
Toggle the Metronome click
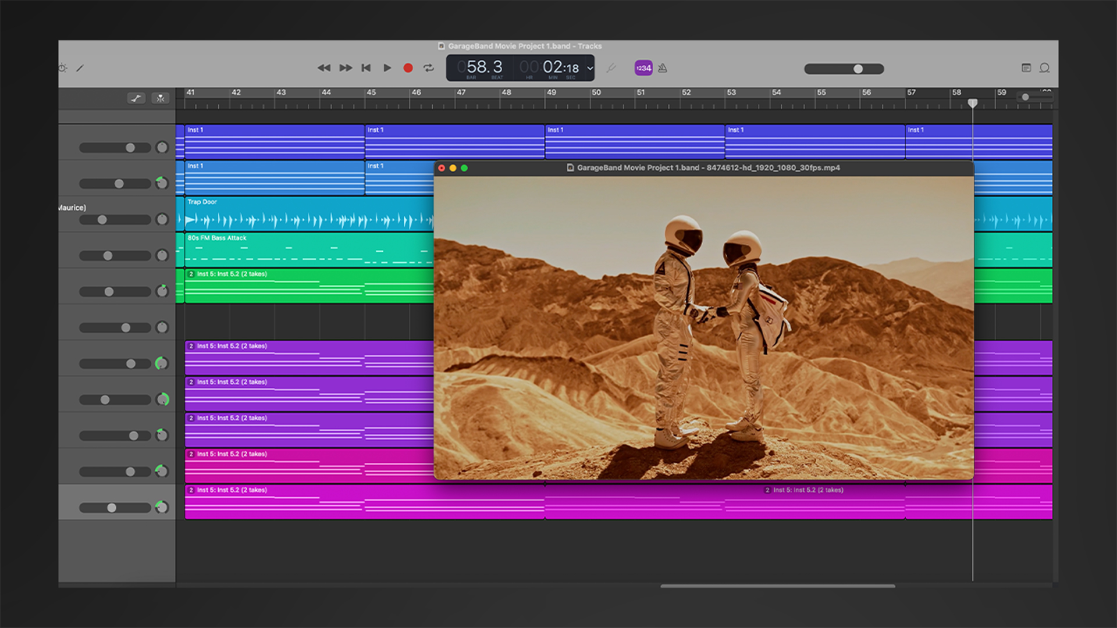[x=663, y=68]
